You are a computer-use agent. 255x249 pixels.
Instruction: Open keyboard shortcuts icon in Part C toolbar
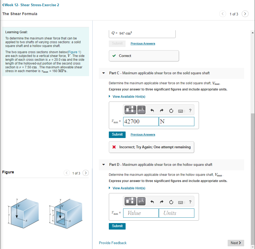(180, 110)
